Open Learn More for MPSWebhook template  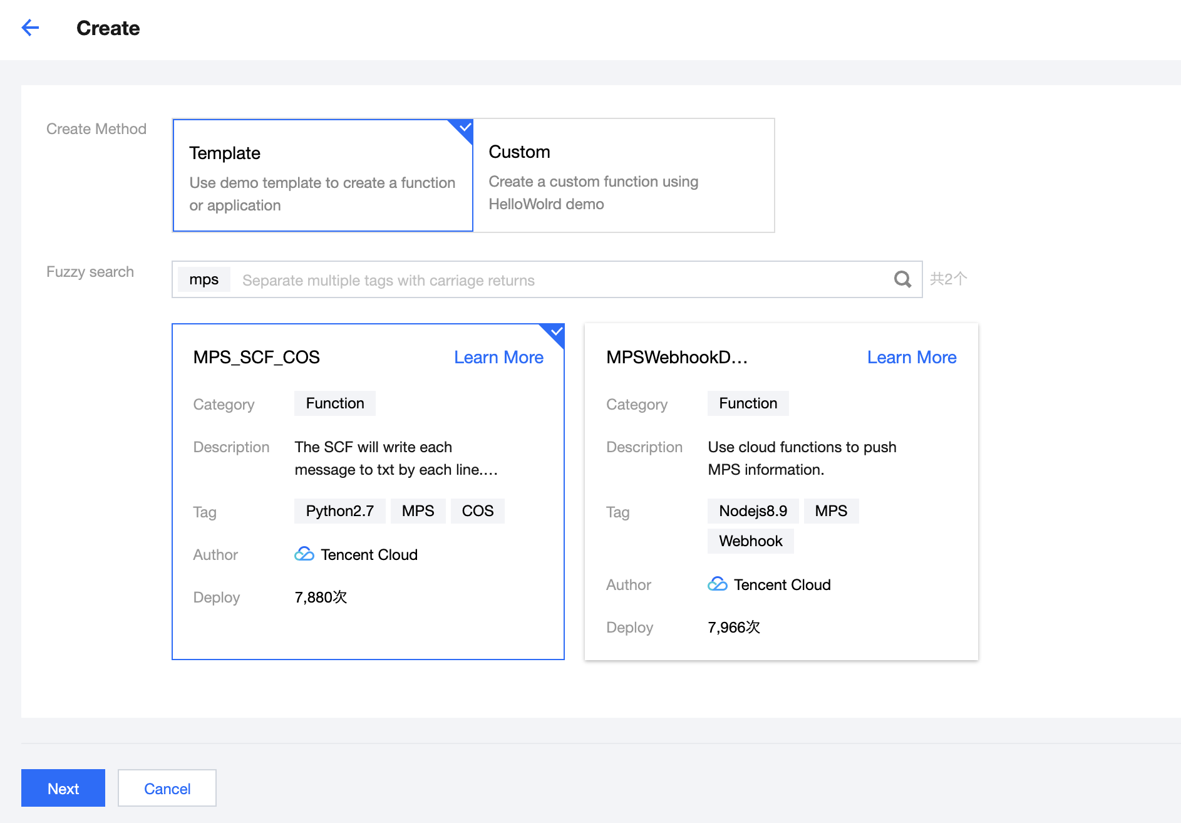[912, 357]
